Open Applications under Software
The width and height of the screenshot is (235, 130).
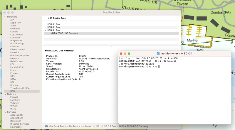pyautogui.click(x=17, y=118)
